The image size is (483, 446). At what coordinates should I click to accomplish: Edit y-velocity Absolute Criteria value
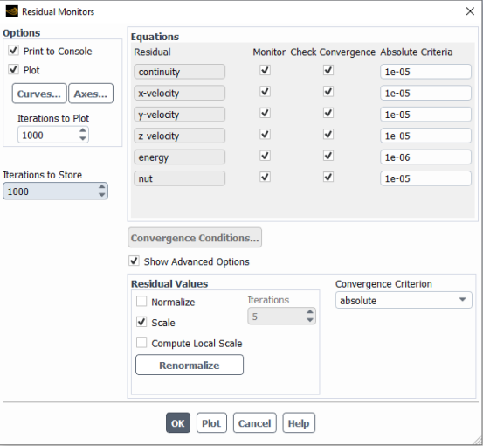click(x=425, y=114)
